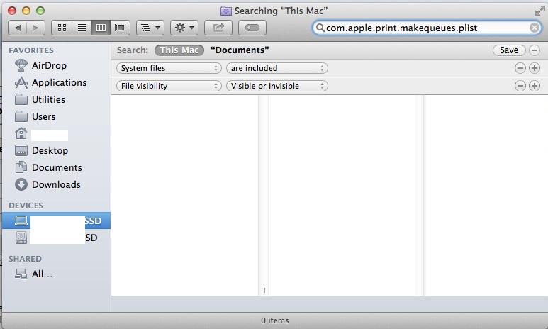Remove search criteria with minus beside Save

coord(535,50)
